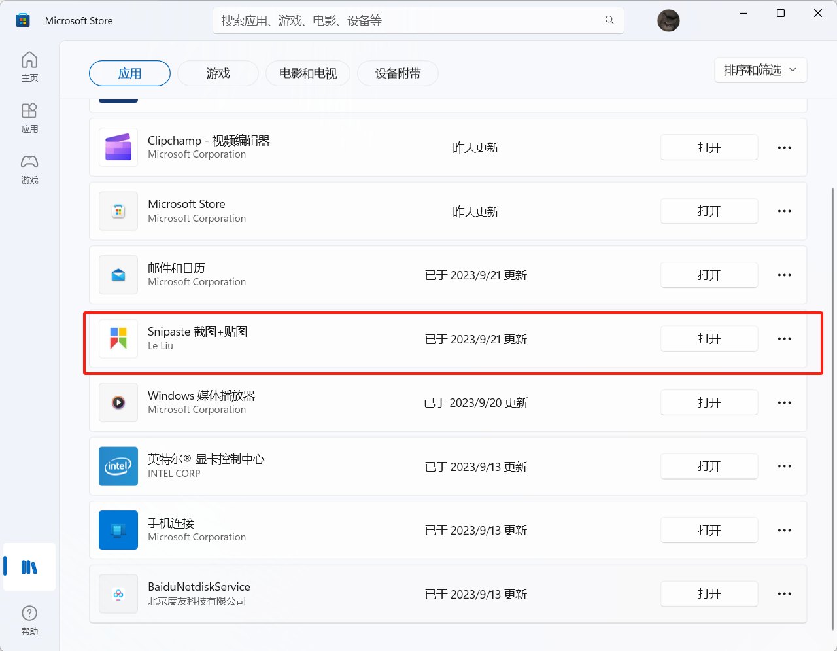Open more options for Snipaste
837x651 pixels.
(x=785, y=338)
